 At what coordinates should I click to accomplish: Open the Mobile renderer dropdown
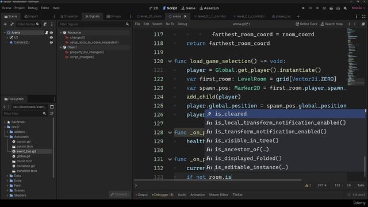[x=358, y=8]
